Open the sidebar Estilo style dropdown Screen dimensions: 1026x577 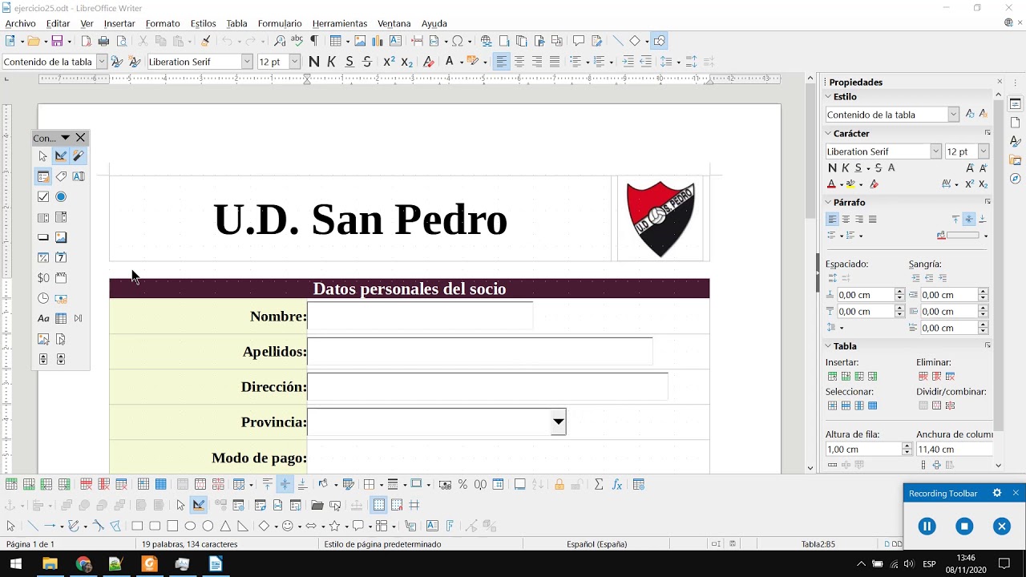pos(953,115)
